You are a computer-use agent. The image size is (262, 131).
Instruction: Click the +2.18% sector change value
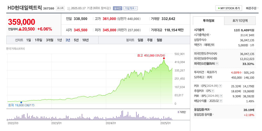click(249, 115)
